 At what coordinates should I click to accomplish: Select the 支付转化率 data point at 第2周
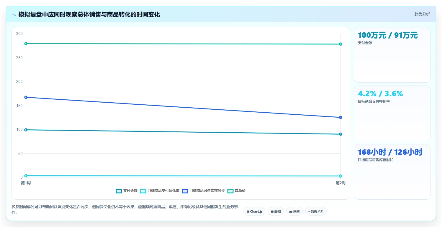click(x=340, y=176)
